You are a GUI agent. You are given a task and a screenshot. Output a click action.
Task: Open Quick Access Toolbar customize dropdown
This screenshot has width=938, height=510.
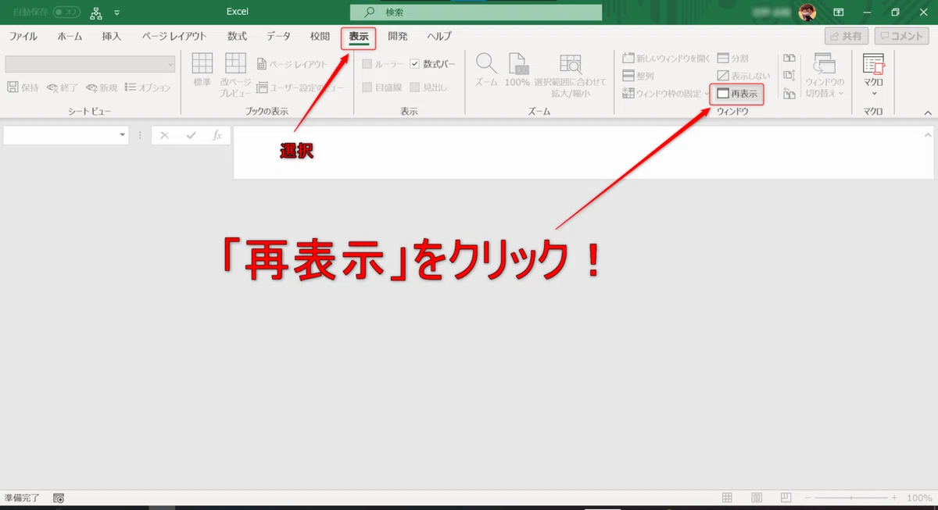click(117, 12)
